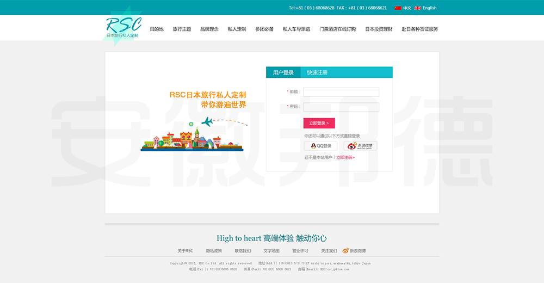The height and width of the screenshot is (283, 544).
Task: Go to 私人定制 menu item
Action: coord(237,29)
